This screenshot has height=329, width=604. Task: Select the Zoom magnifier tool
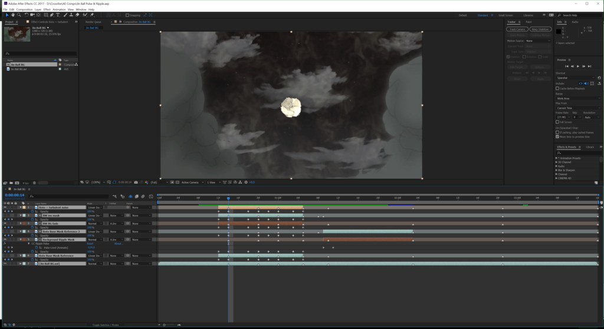[x=19, y=15]
